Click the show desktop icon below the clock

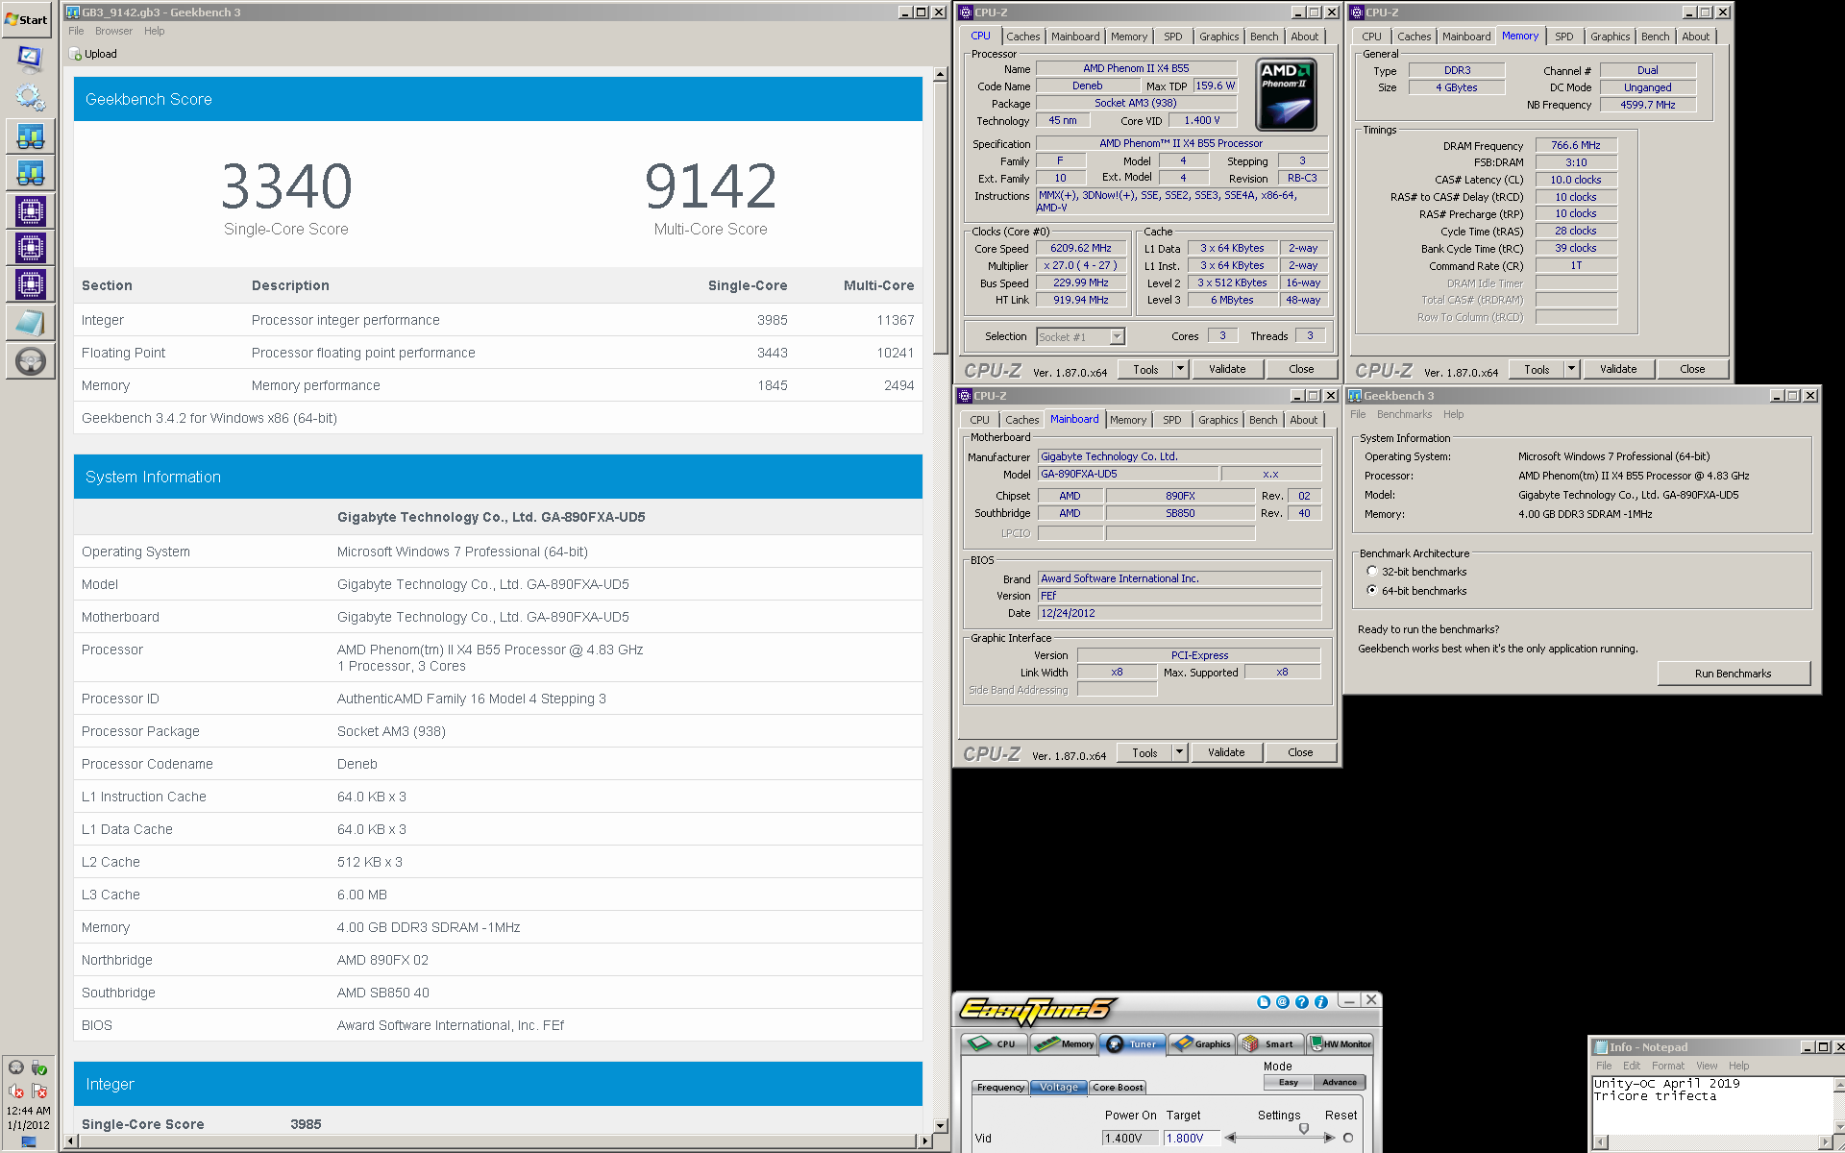(29, 1142)
